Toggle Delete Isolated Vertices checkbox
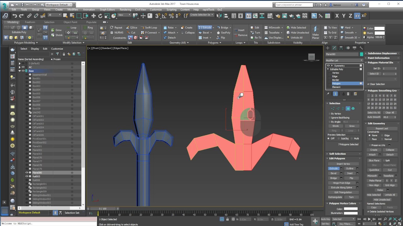 click(368, 212)
